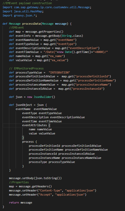Click the // EMMonitoredProcess comment
Screen dimensions: 125x211
26,68
